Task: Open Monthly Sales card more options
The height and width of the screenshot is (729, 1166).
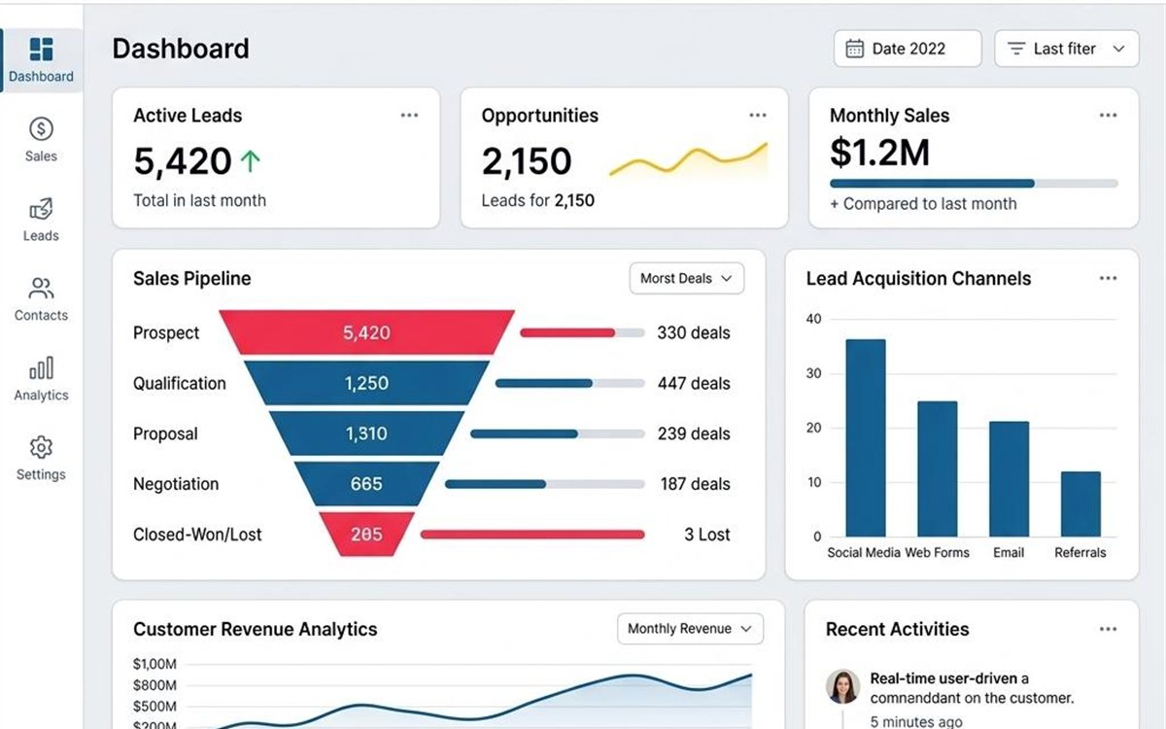Action: click(x=1108, y=116)
